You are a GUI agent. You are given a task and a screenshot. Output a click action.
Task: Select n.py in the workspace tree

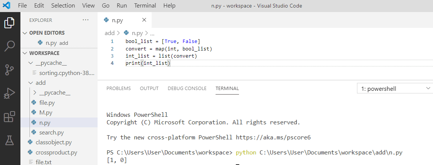pyautogui.click(x=59, y=122)
